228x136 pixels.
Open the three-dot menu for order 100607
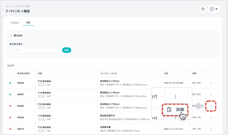[x=211, y=95]
